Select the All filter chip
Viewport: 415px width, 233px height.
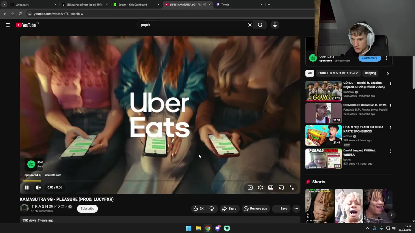(x=310, y=73)
